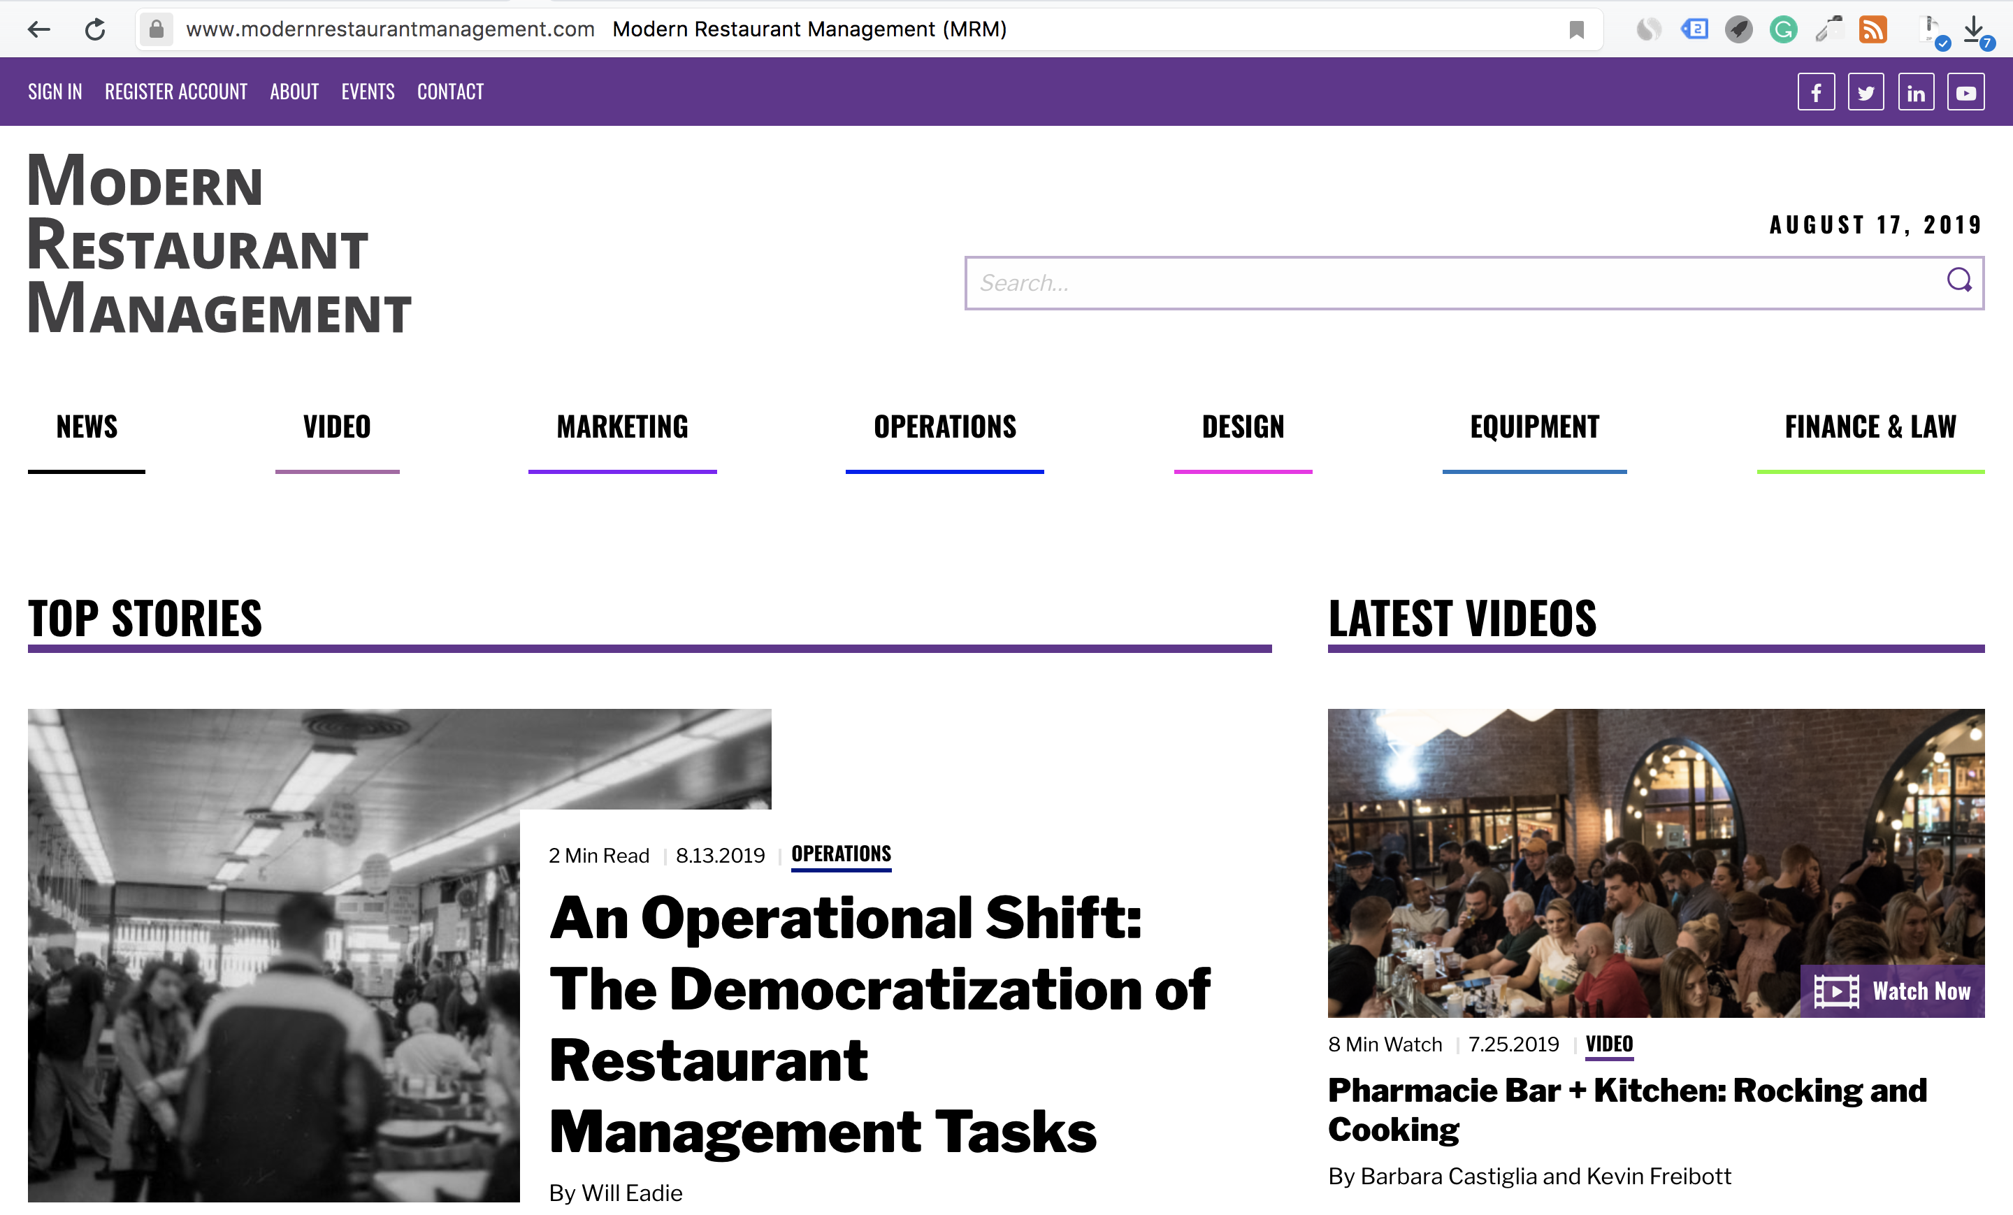Click the MARKETING navigation tab
The width and height of the screenshot is (2013, 1215).
tap(623, 424)
